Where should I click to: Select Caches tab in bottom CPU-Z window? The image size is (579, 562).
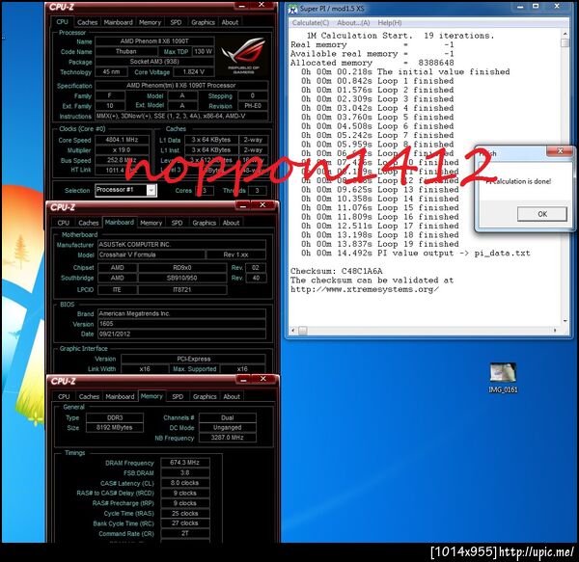click(x=89, y=396)
